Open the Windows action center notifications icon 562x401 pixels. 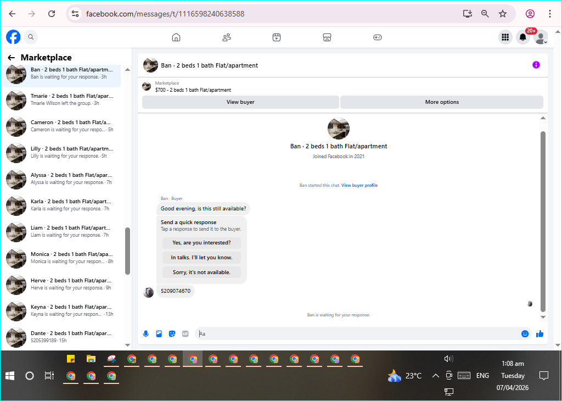pos(544,376)
